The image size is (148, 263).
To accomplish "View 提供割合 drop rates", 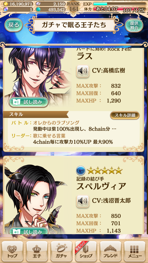I will tap(134, 25).
